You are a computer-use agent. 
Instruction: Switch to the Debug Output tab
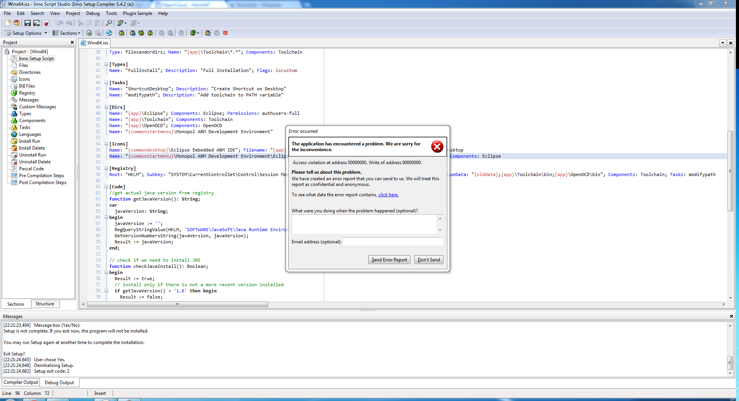click(59, 383)
